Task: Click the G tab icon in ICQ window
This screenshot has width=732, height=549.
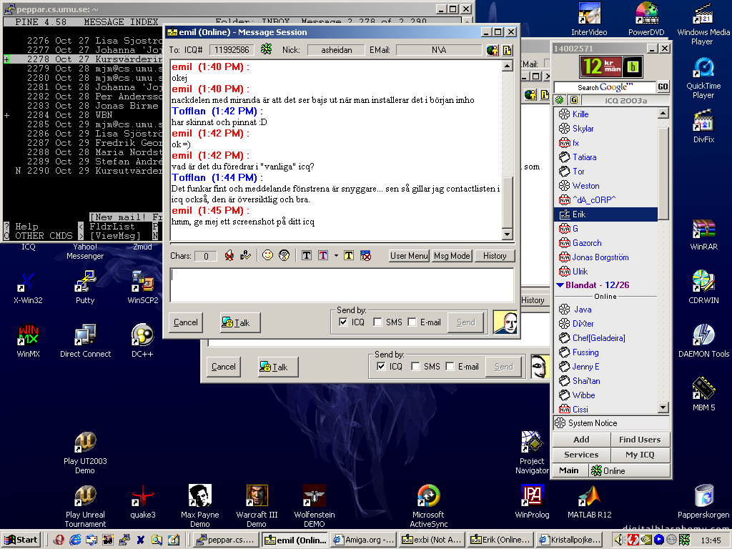Action: pyautogui.click(x=574, y=100)
